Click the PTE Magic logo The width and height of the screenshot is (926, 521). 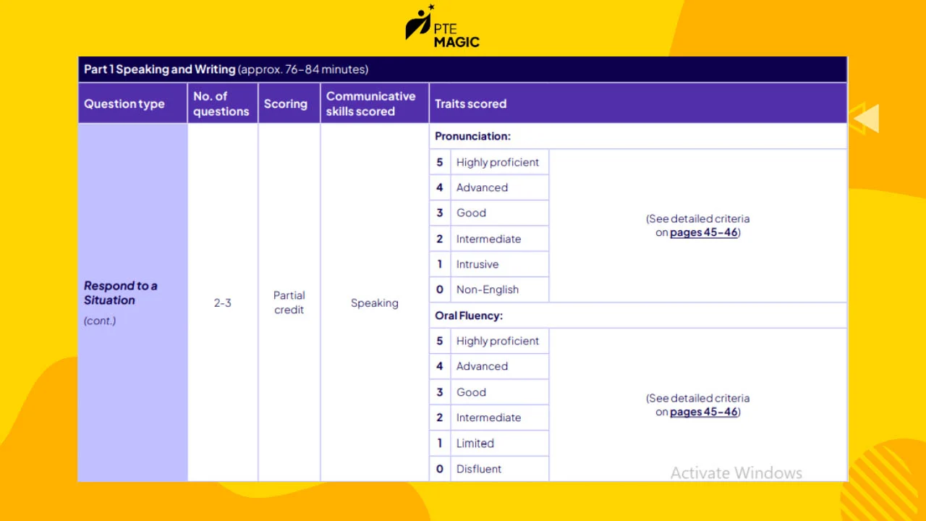tap(443, 27)
